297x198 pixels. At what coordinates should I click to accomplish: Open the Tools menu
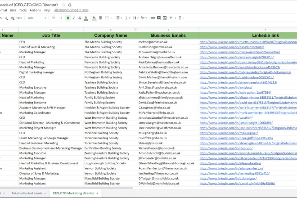[23, 10]
